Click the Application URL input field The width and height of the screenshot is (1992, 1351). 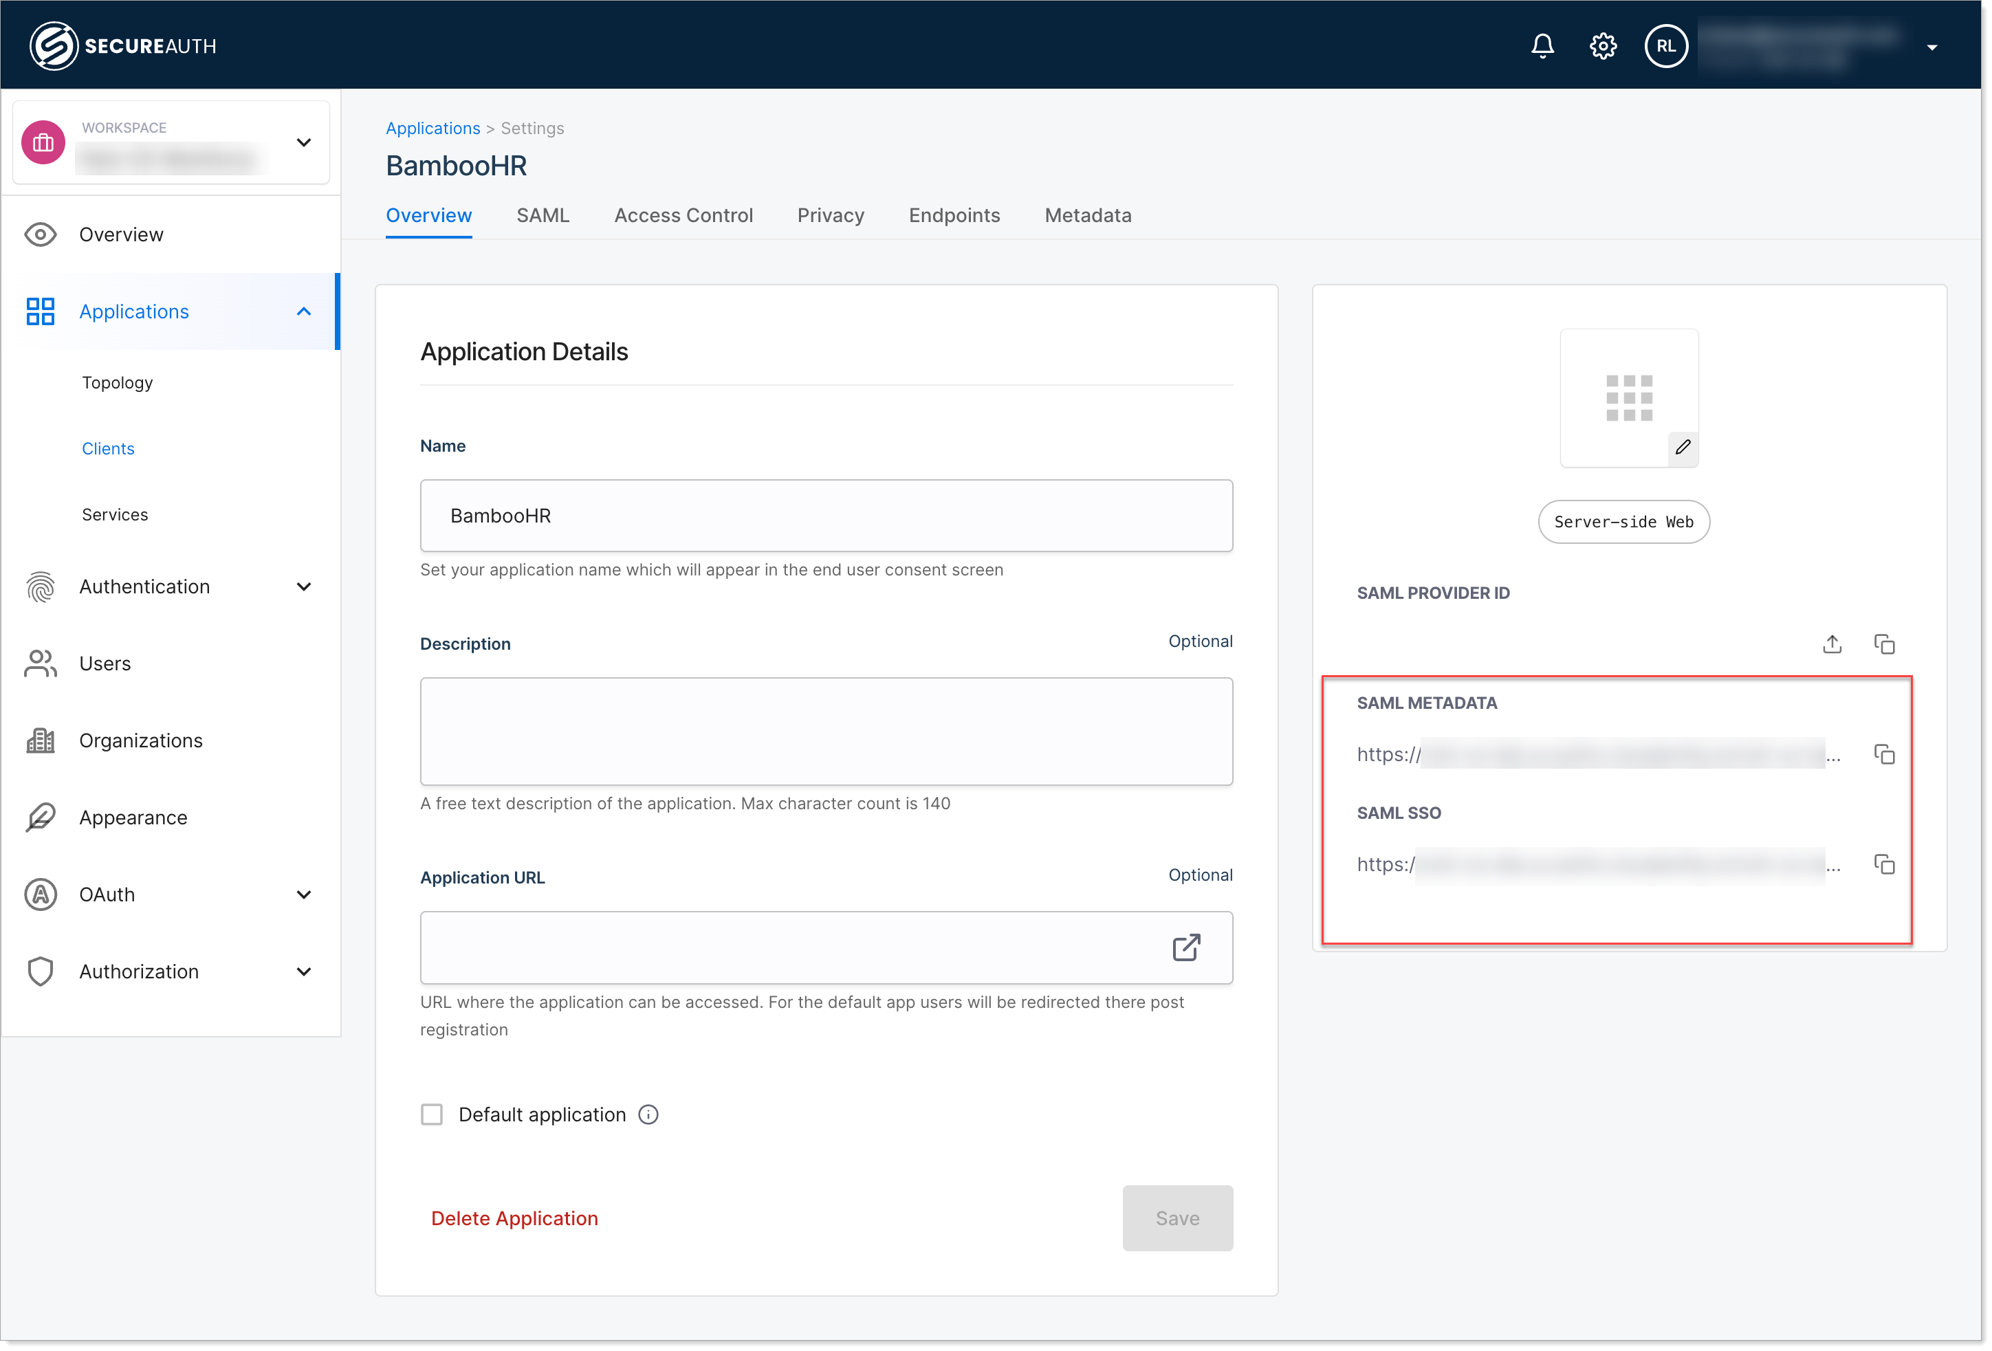pos(827,947)
